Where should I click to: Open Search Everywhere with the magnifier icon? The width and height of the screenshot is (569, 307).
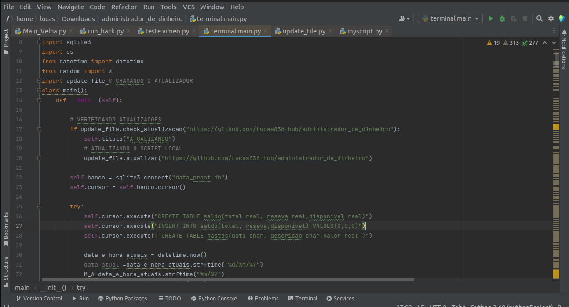click(x=539, y=18)
